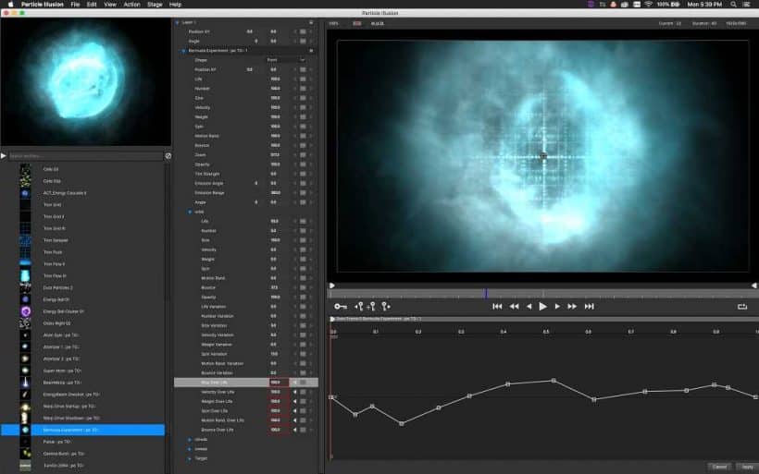Step forward one frame
Image resolution: width=759 pixels, height=474 pixels.
click(x=557, y=307)
